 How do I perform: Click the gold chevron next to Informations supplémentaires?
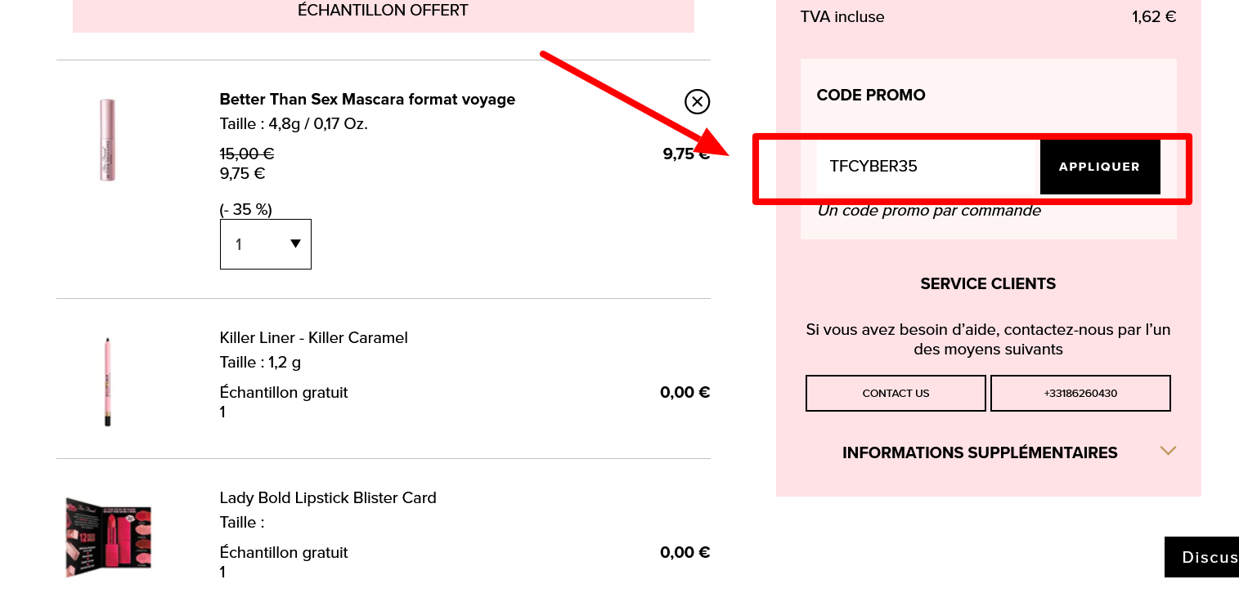click(1168, 451)
